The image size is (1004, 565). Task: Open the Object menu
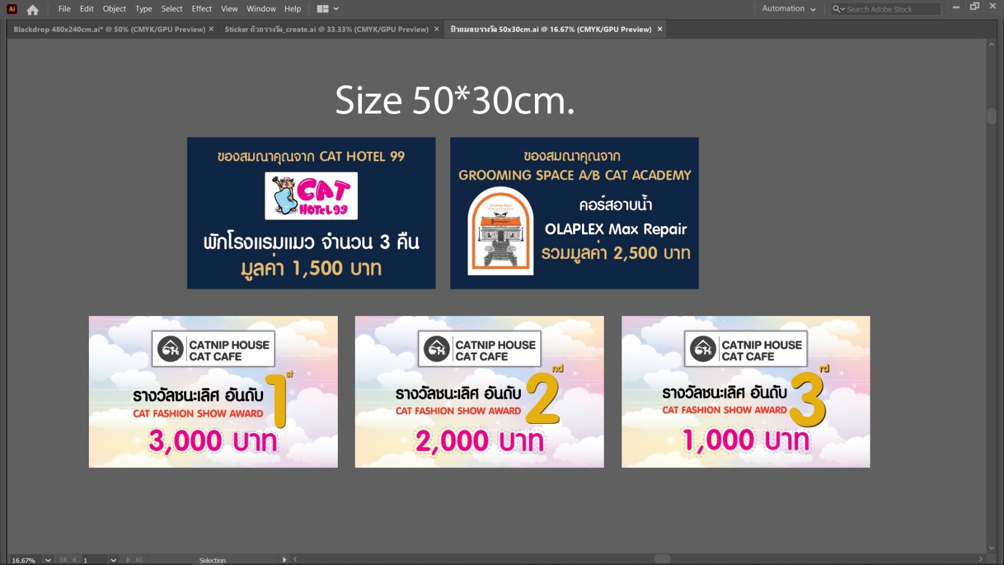(114, 9)
